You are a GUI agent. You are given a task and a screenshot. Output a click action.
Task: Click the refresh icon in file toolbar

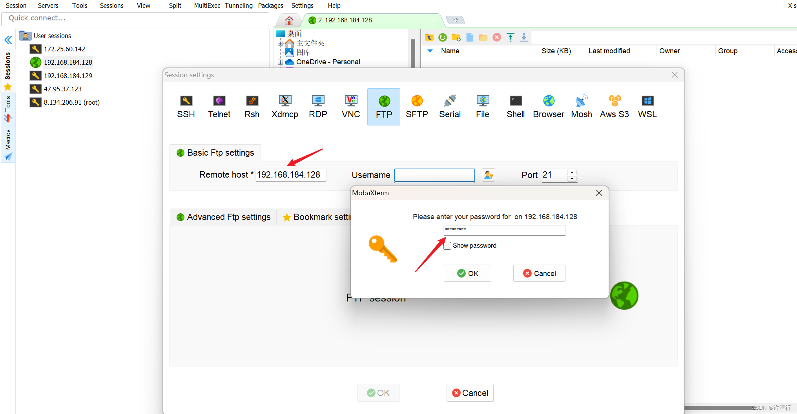[443, 37]
